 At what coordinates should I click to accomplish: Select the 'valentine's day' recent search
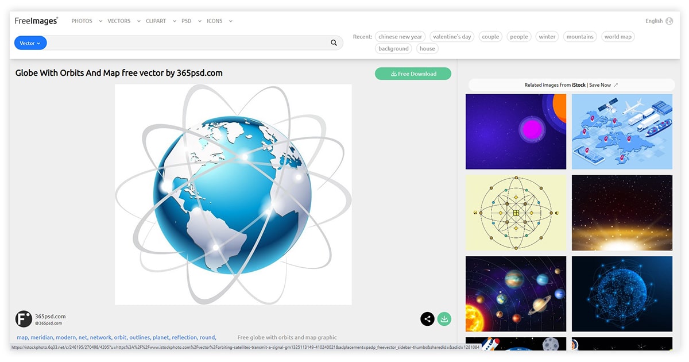(x=452, y=37)
